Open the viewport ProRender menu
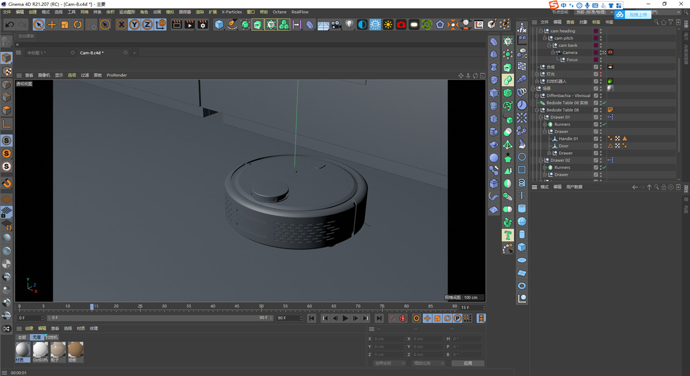This screenshot has height=376, width=690. pyautogui.click(x=116, y=75)
